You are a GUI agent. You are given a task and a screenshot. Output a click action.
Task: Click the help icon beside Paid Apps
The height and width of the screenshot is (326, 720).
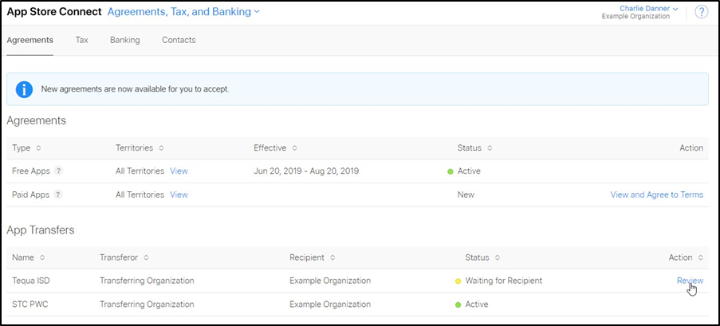pyautogui.click(x=57, y=194)
